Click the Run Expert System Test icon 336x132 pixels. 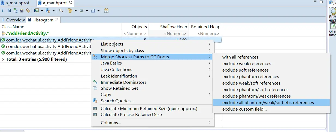(x=36, y=11)
